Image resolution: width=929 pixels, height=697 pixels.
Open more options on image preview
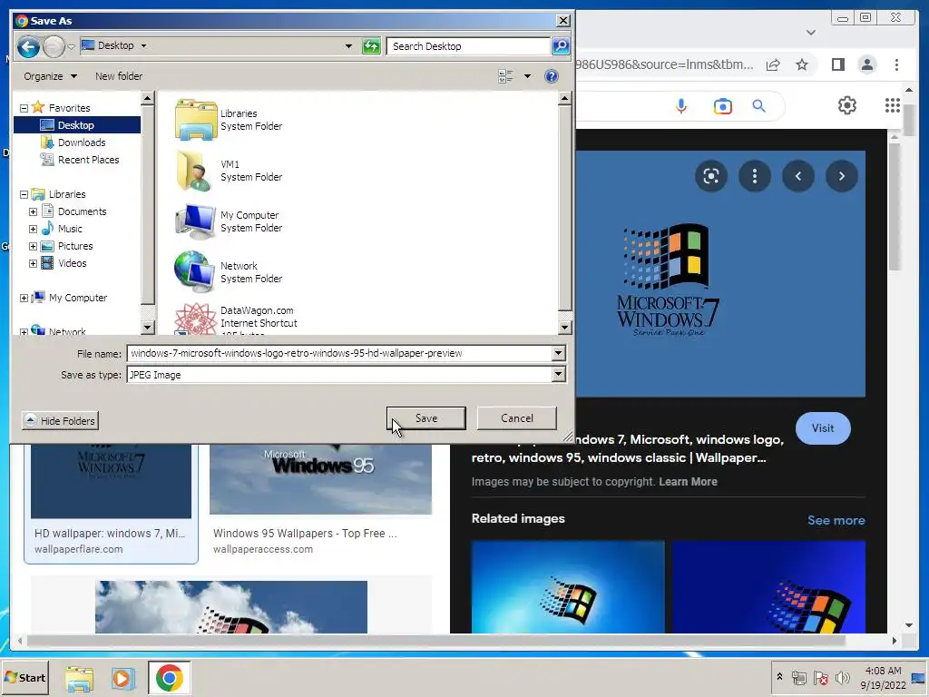pos(754,176)
